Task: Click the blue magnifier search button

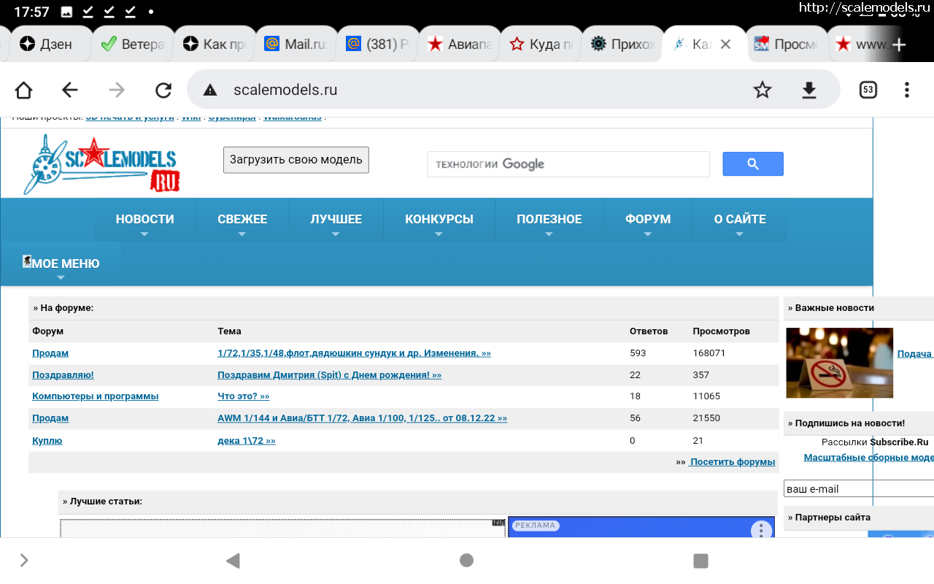Action: [753, 164]
